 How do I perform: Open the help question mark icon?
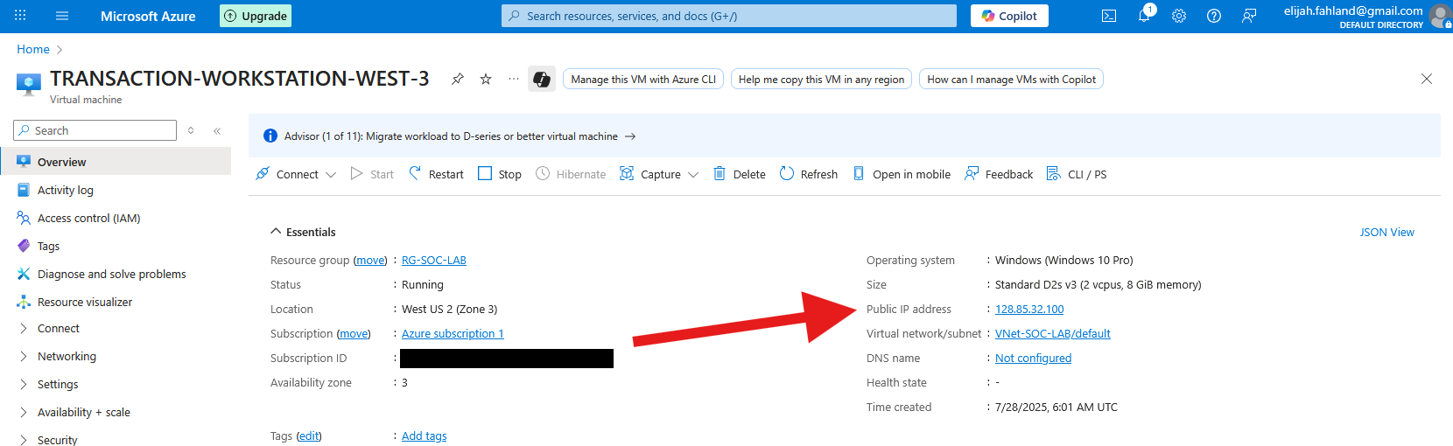coord(1214,16)
